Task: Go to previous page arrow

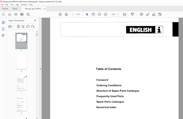Action: pos(60,14)
